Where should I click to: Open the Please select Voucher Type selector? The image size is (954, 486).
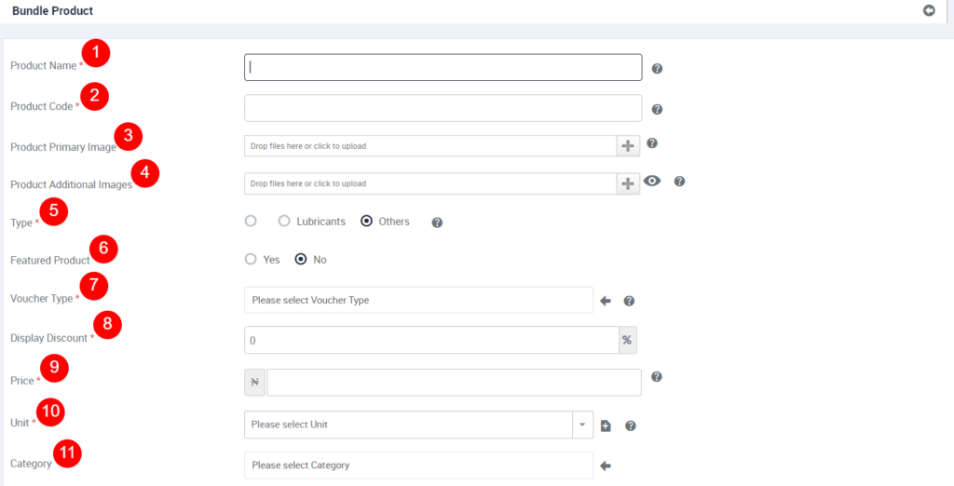pyautogui.click(x=418, y=301)
